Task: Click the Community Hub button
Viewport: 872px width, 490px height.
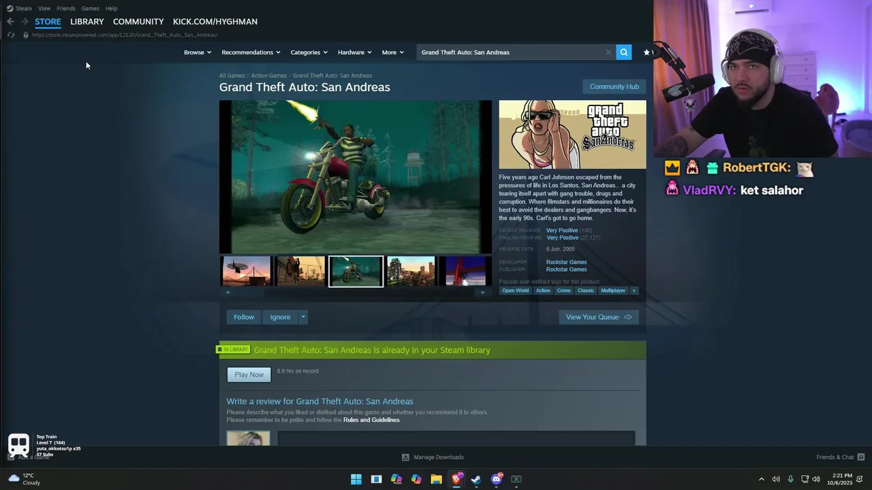Action: click(614, 86)
